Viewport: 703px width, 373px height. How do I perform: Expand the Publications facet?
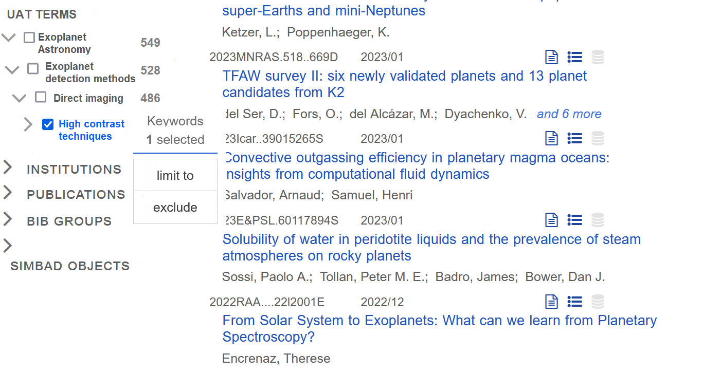(x=8, y=193)
